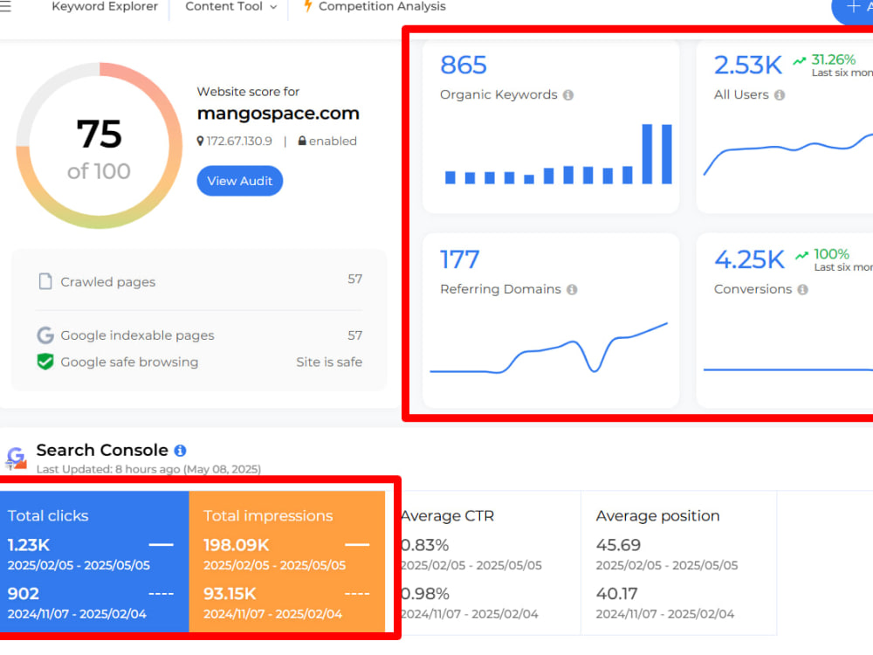Image resolution: width=873 pixels, height=655 pixels.
Task: Click the Crawled pages row label
Action: point(108,282)
